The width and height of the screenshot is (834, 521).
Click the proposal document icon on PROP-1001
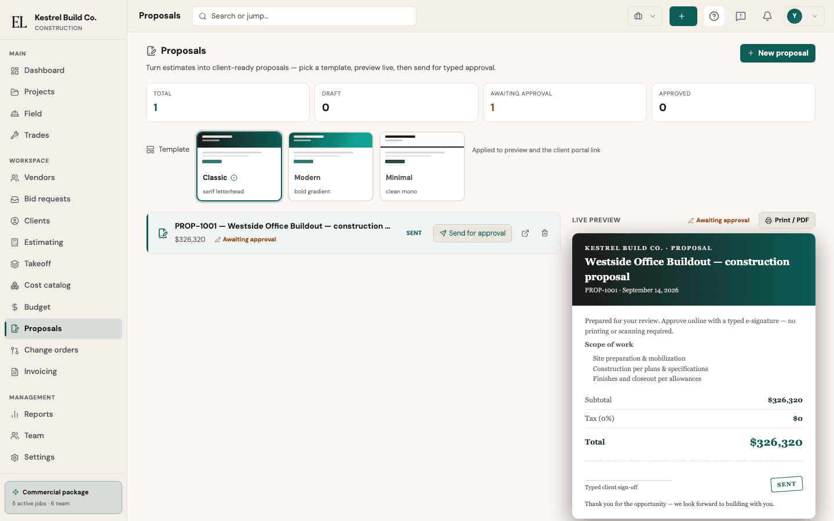(x=163, y=233)
